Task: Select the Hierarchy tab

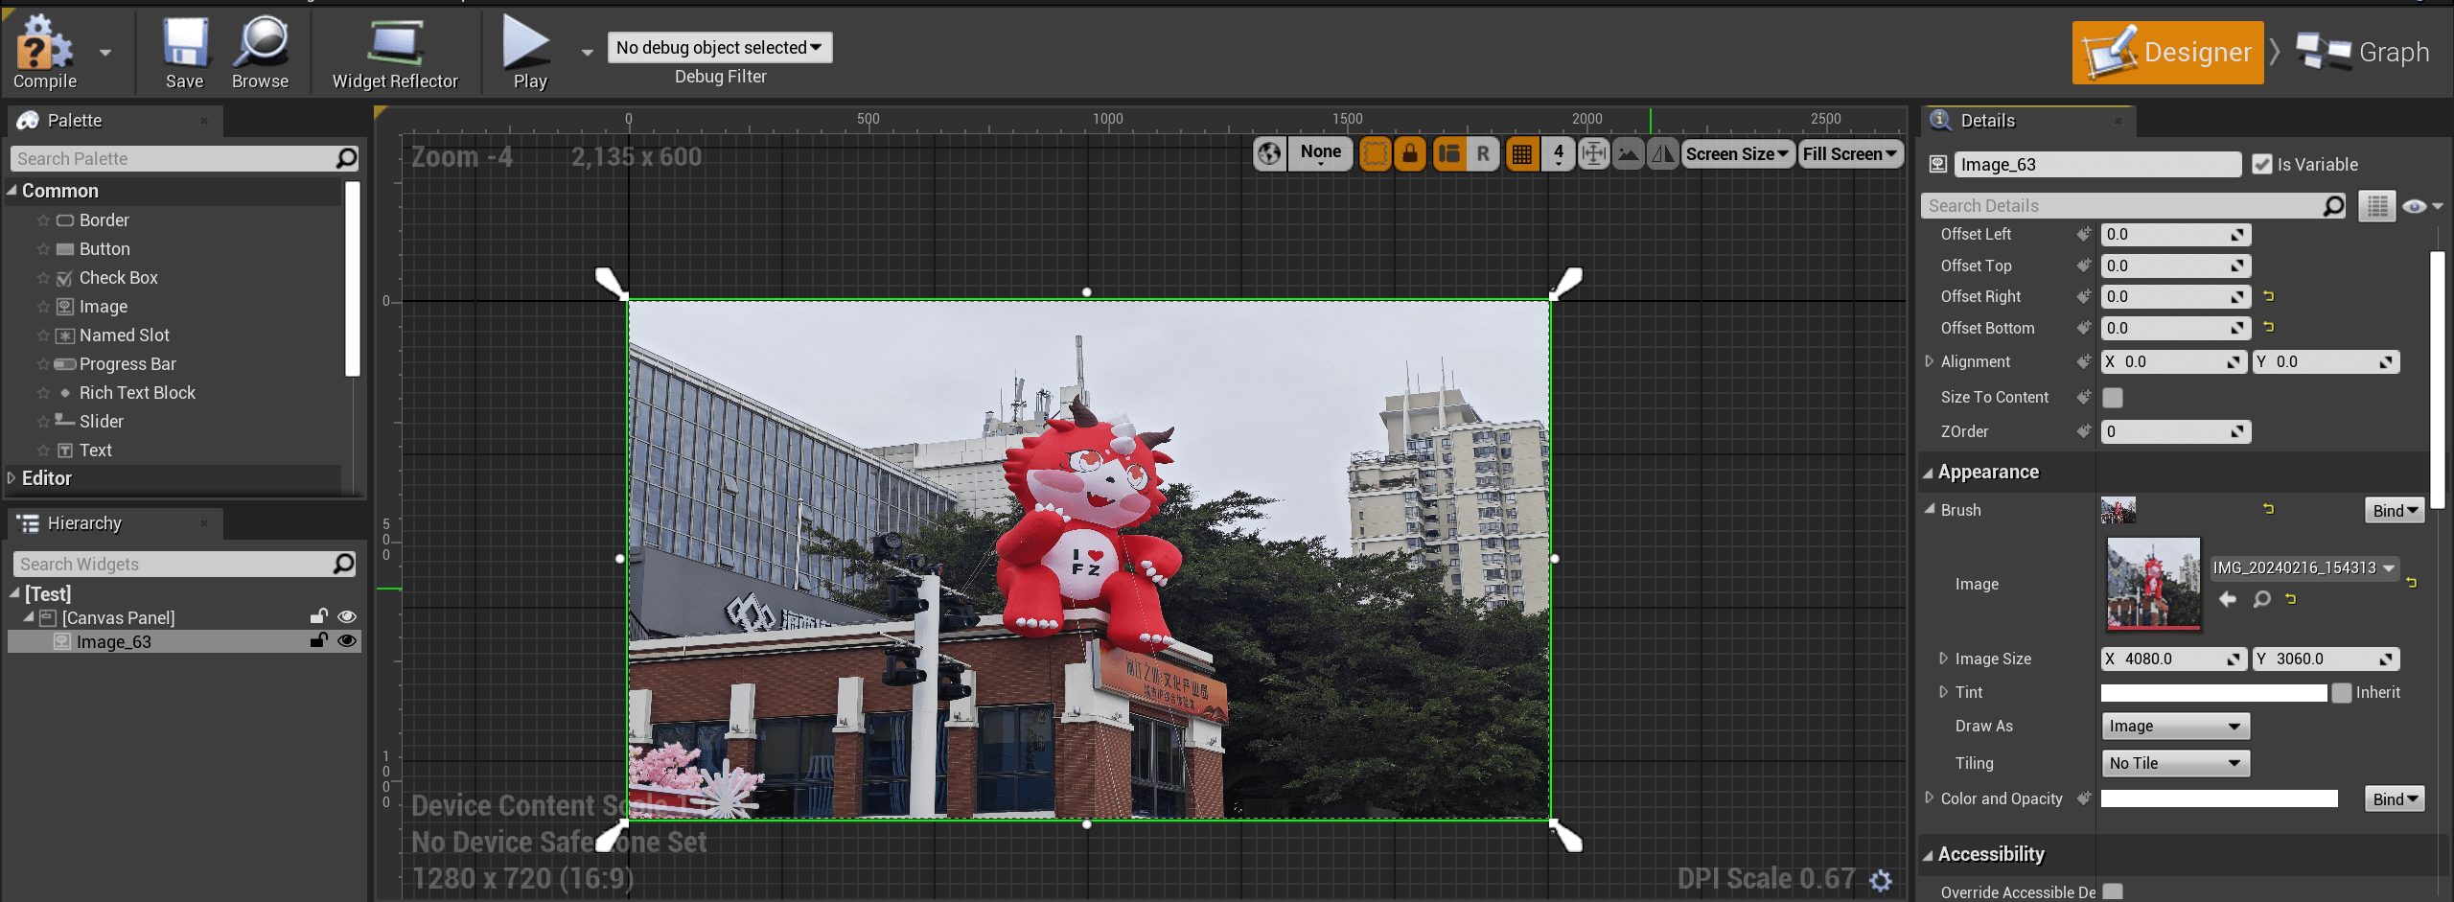Action: (114, 522)
